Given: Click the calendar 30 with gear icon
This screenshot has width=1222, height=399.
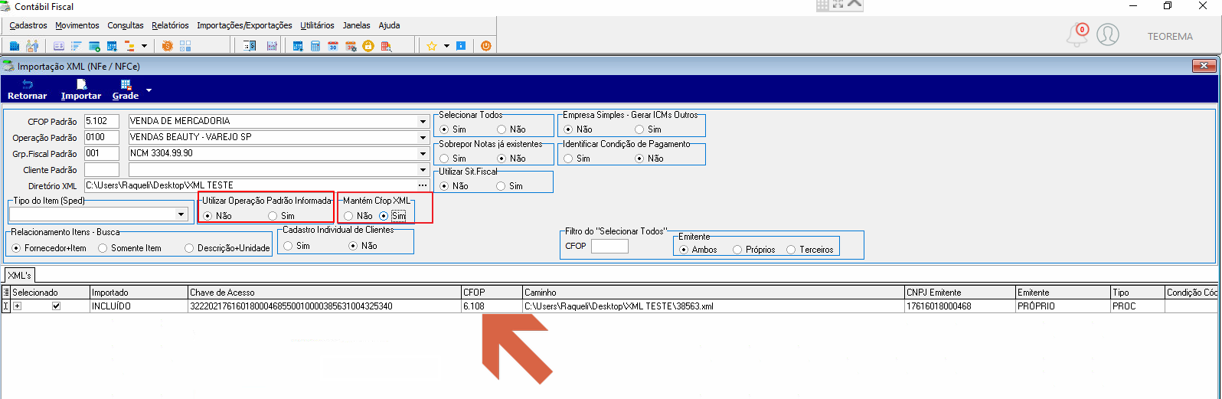Looking at the screenshot, I should click(351, 46).
